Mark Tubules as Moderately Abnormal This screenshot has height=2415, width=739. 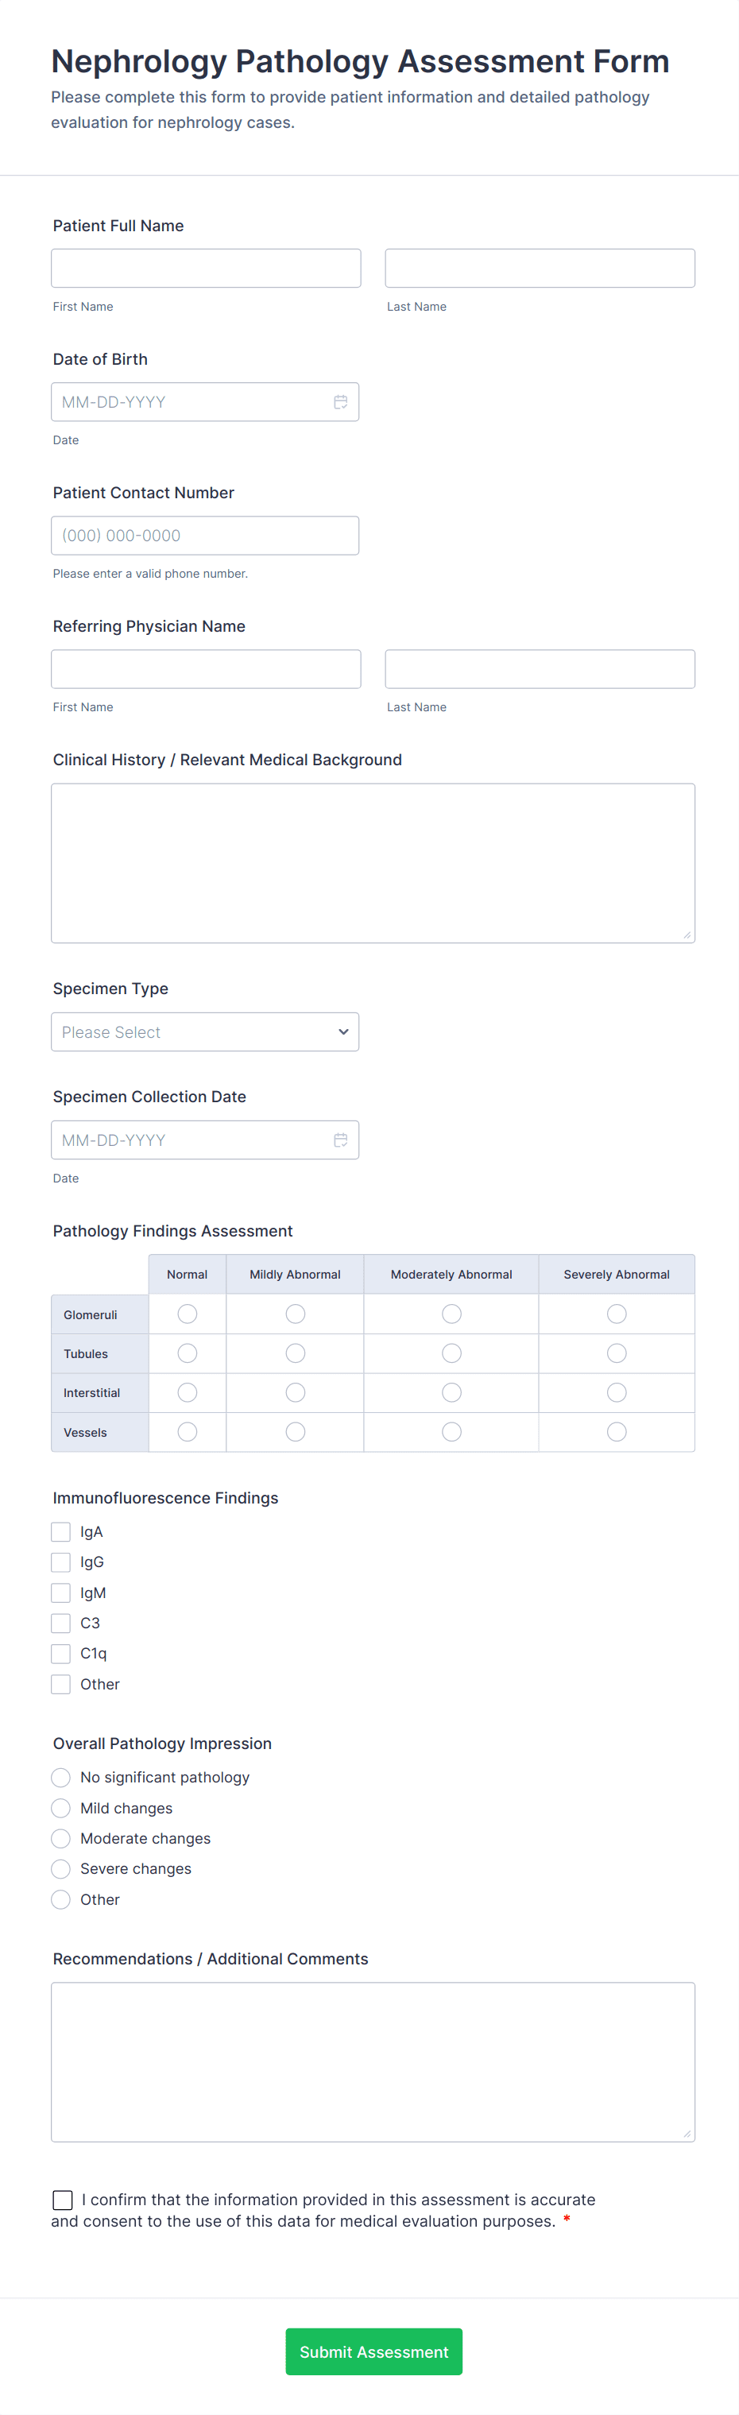click(451, 1354)
